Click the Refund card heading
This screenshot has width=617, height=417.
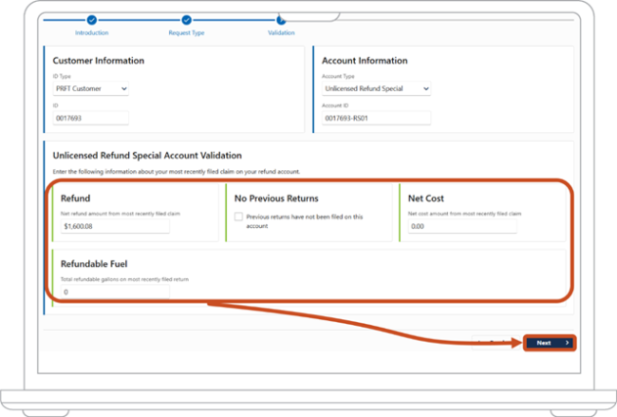[x=76, y=199]
